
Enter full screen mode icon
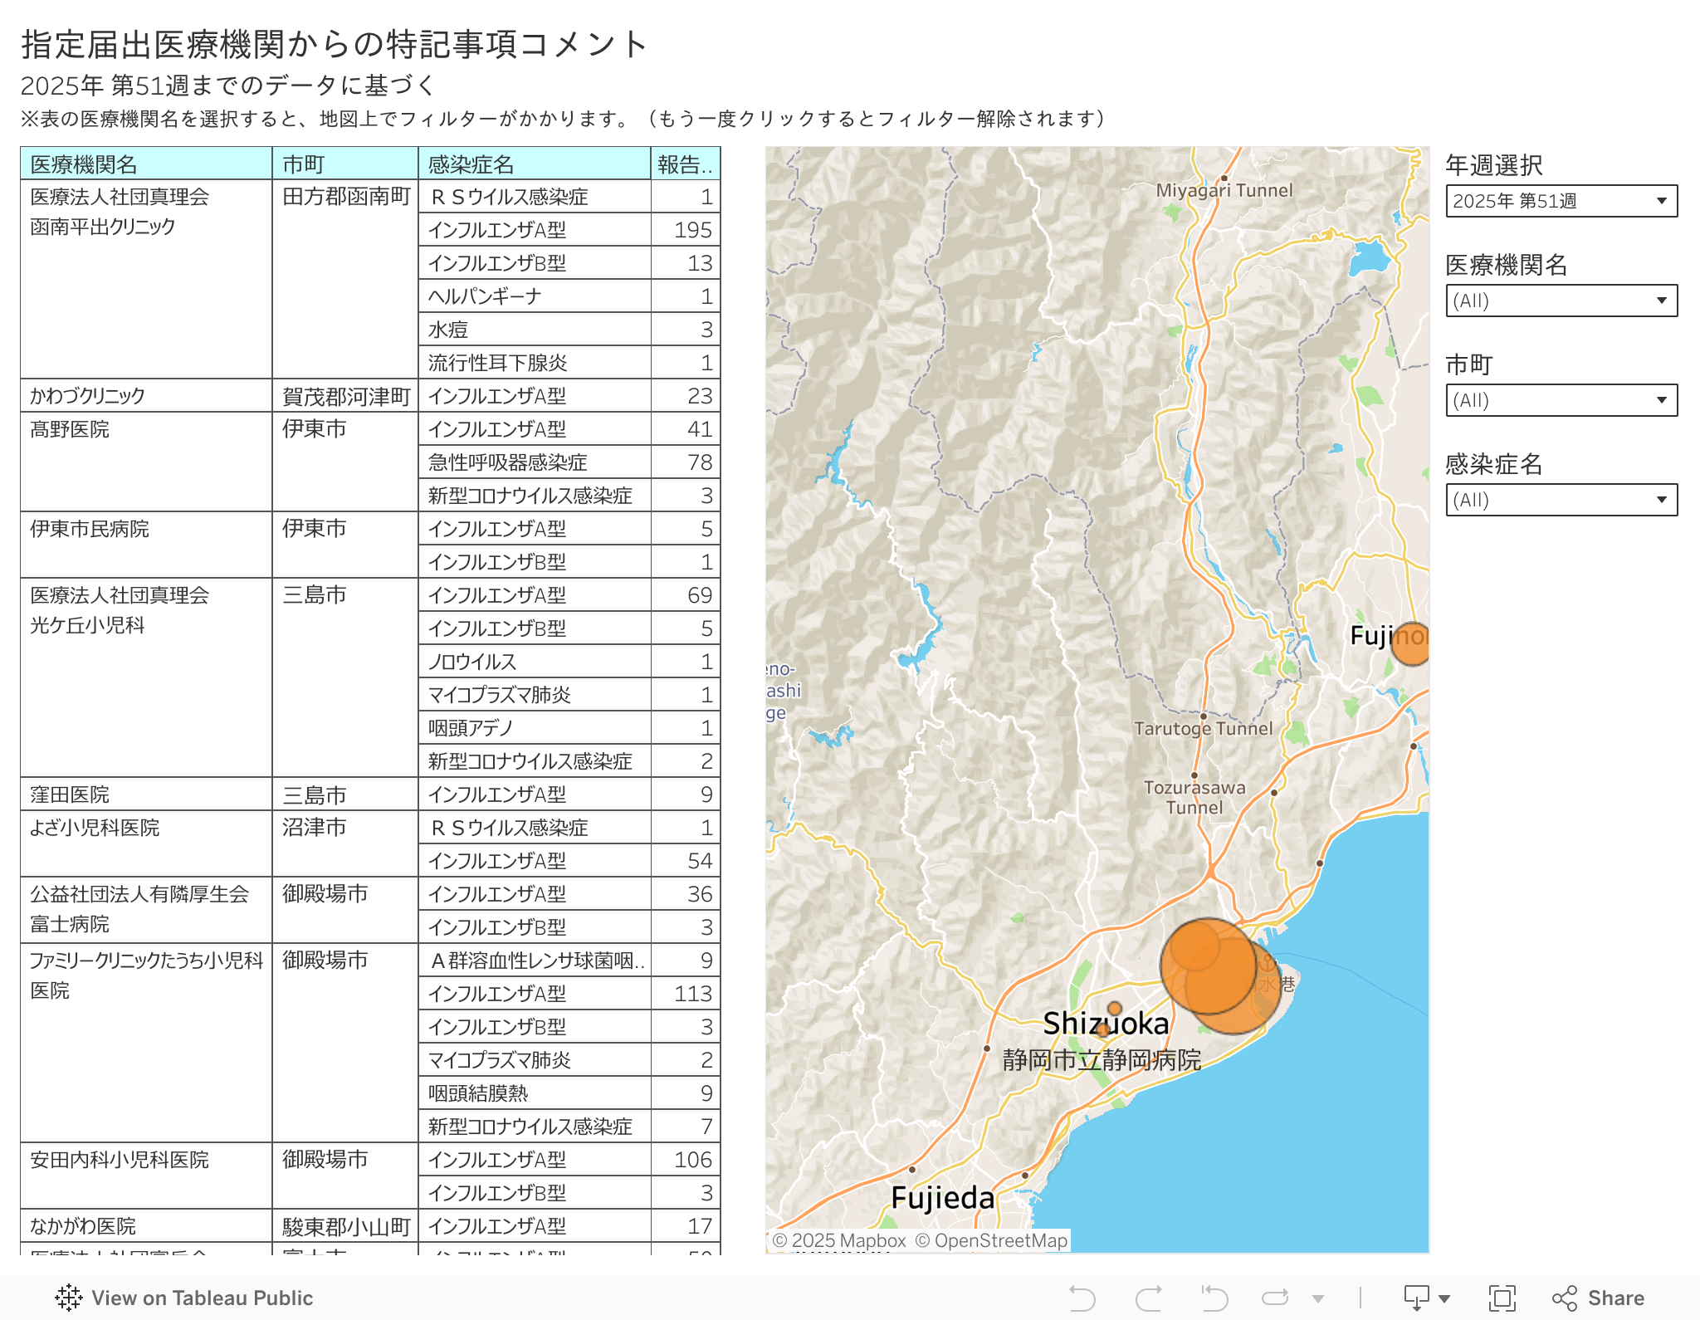1502,1298
